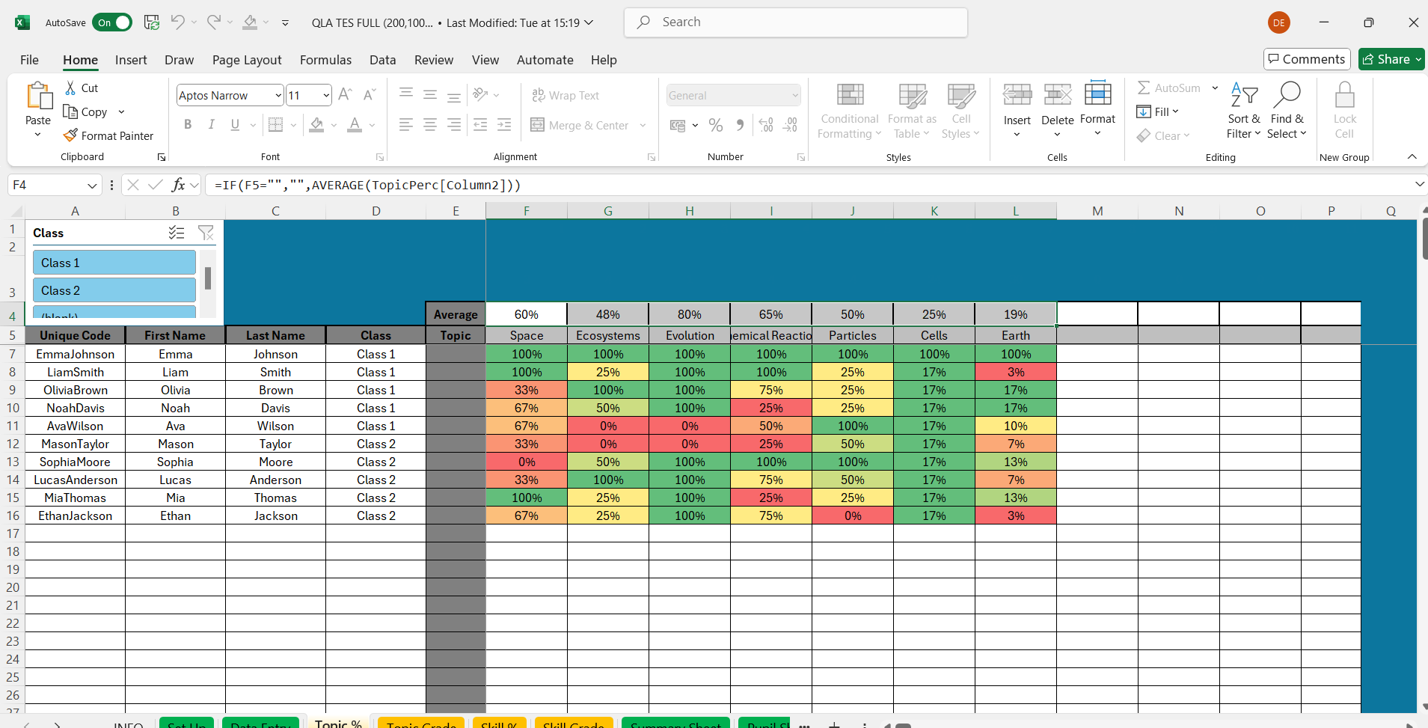This screenshot has height=728, width=1428.
Task: Open the Comments pane button
Action: 1306,59
